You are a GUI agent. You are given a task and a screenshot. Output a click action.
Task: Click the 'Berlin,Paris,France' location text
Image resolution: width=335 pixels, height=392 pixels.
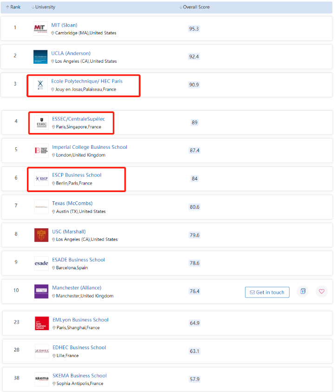click(x=74, y=183)
